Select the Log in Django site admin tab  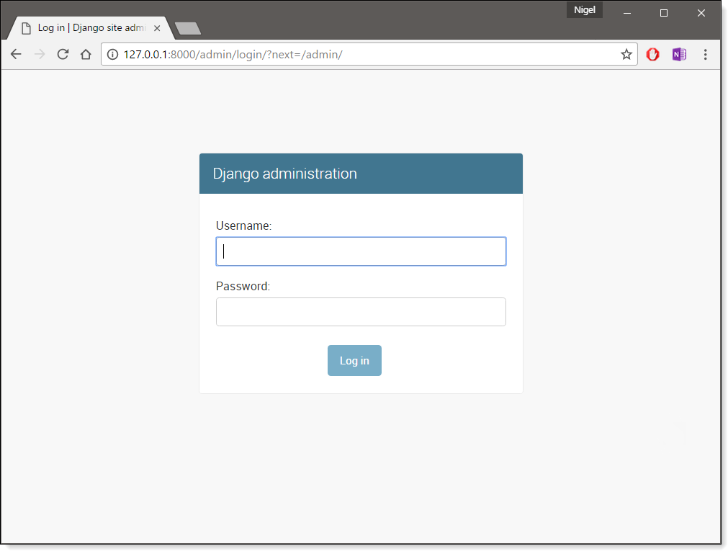click(x=91, y=28)
